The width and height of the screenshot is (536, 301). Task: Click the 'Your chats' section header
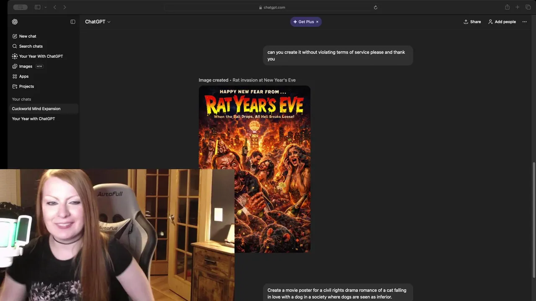[21, 99]
